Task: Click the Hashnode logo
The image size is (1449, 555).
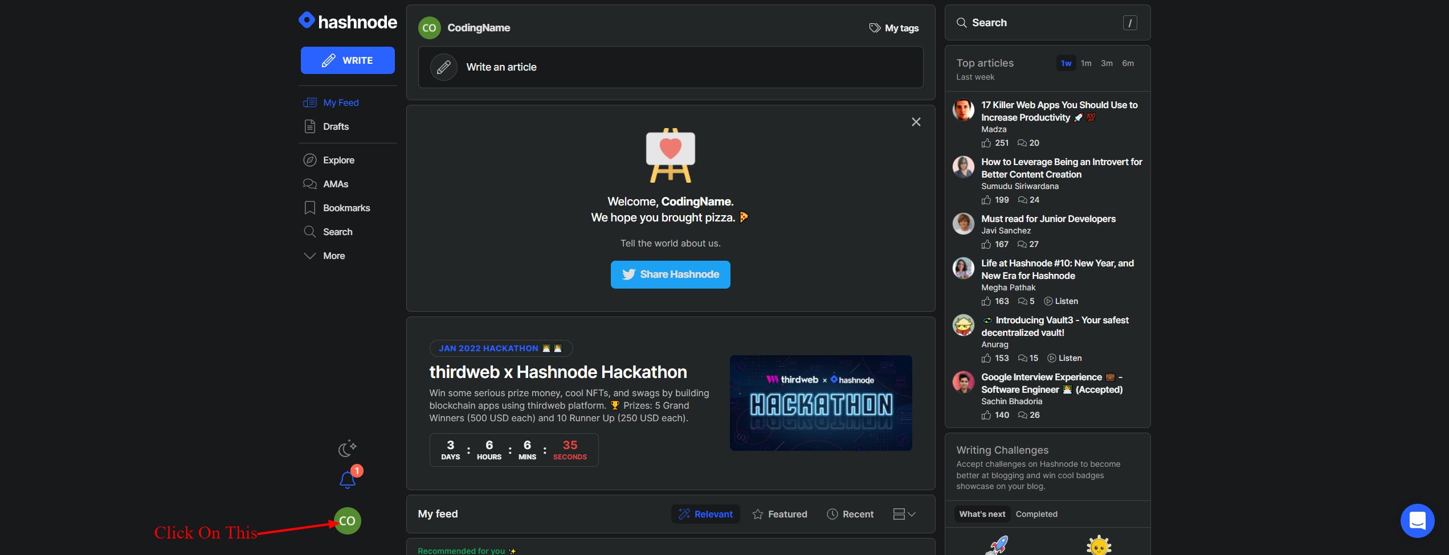Action: click(x=348, y=22)
